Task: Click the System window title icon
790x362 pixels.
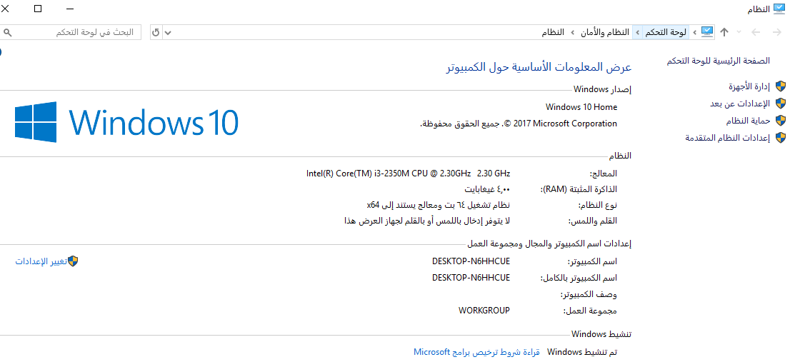Action: point(779,9)
